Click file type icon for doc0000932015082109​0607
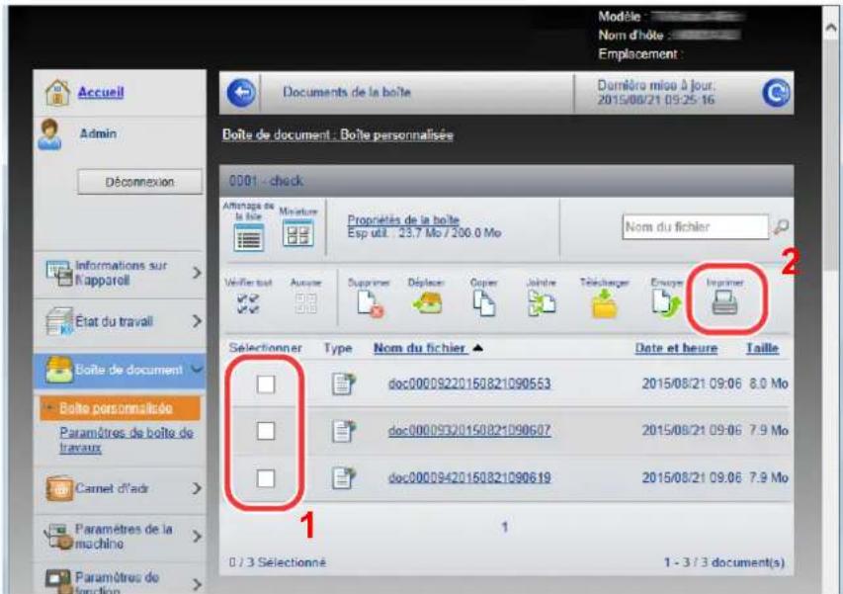The height and width of the screenshot is (594, 843). pos(344,431)
